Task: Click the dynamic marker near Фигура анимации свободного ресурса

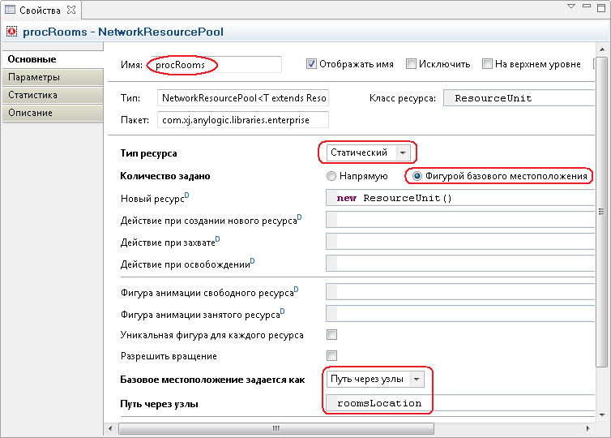Action: pyautogui.click(x=296, y=289)
